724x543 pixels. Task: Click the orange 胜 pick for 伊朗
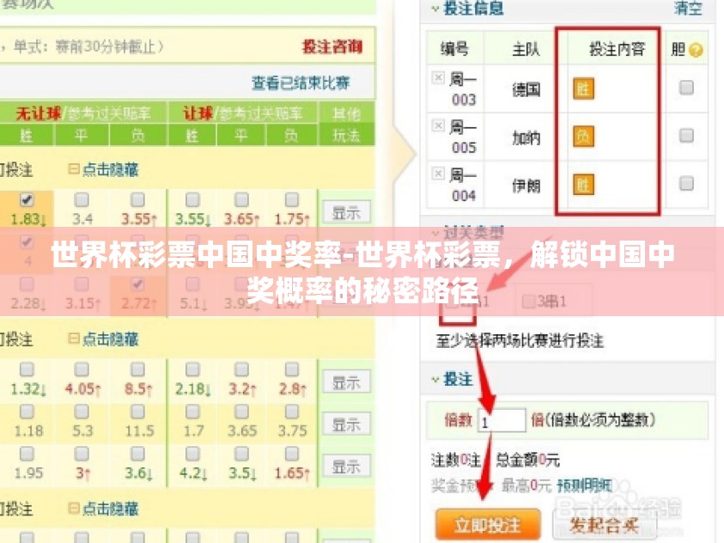coord(583,185)
